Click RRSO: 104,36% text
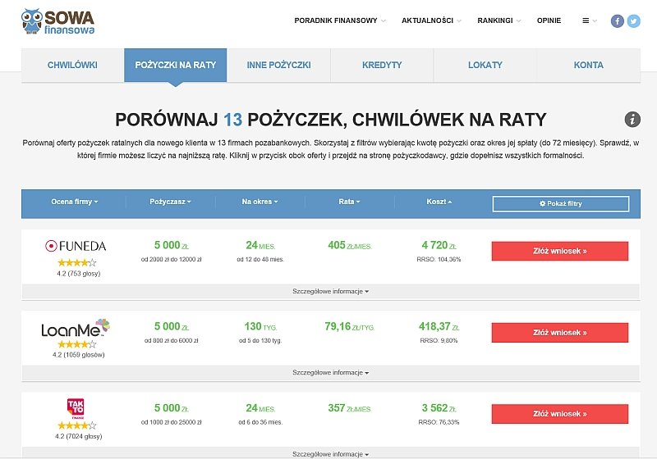657x459 pixels. click(439, 259)
